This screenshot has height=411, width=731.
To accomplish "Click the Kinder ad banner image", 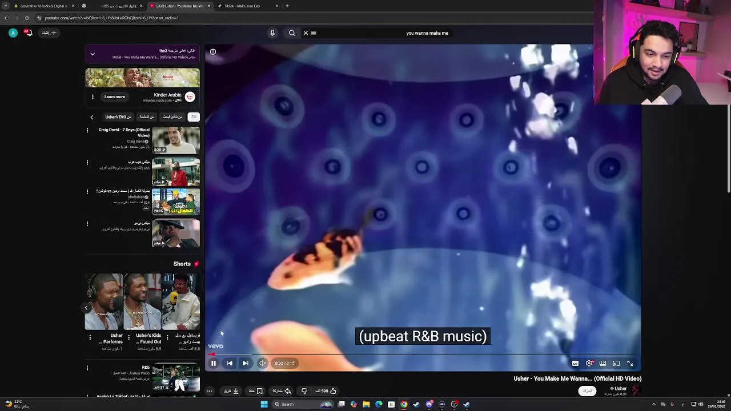I will [142, 78].
